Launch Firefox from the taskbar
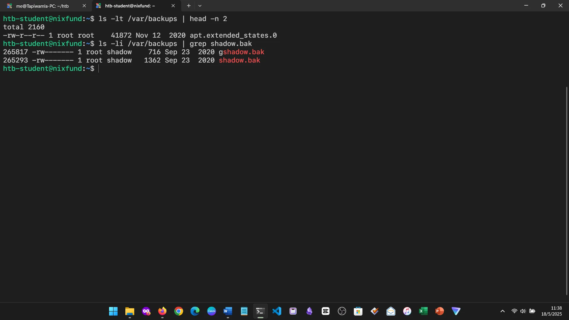Viewport: 569px width, 320px height. click(x=162, y=311)
